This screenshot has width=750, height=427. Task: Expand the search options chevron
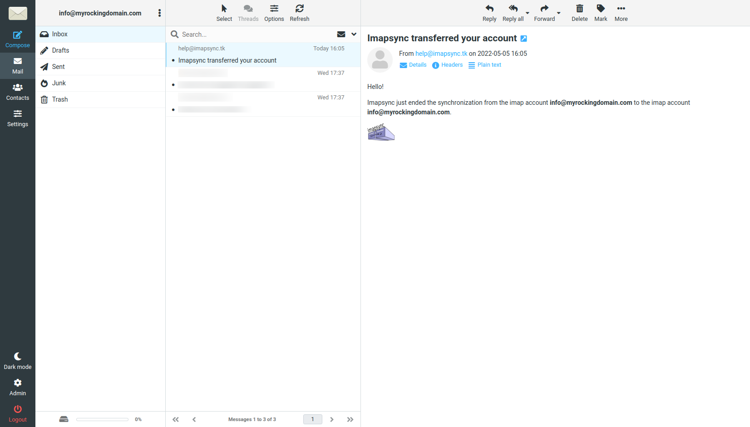click(354, 34)
